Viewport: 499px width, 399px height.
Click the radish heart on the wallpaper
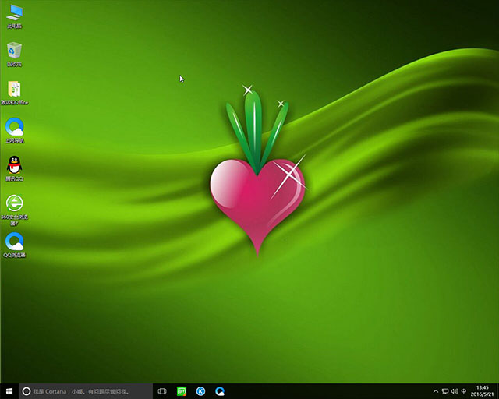point(256,195)
